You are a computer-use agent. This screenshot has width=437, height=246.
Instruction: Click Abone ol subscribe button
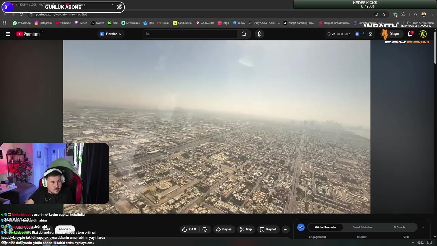[65, 229]
